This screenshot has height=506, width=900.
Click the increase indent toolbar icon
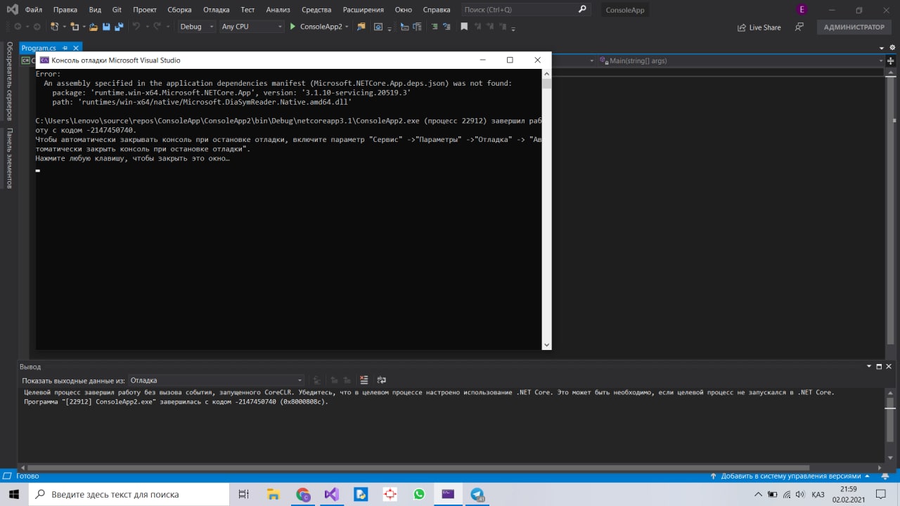click(447, 27)
